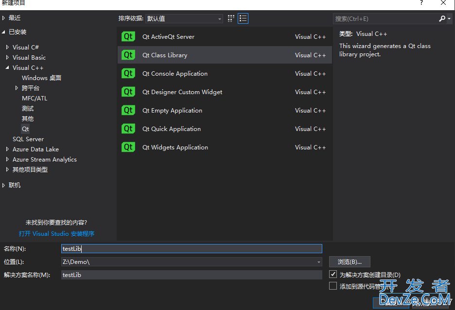The width and height of the screenshot is (455, 310).
Task: Select MFC/ATL category in tree
Action: click(x=35, y=98)
